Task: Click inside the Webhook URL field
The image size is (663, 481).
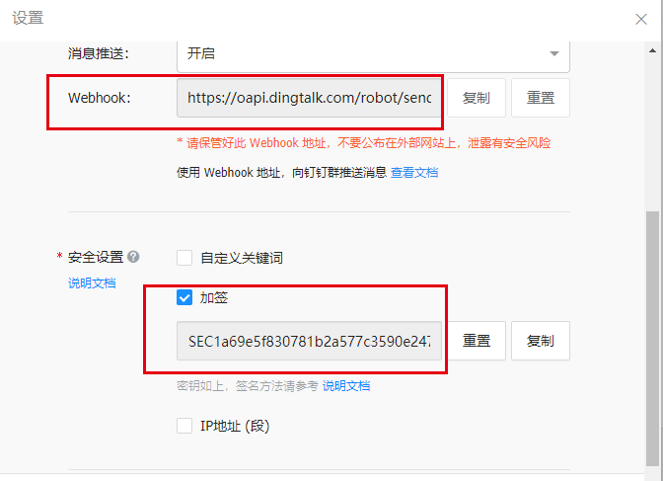Action: pyautogui.click(x=309, y=98)
